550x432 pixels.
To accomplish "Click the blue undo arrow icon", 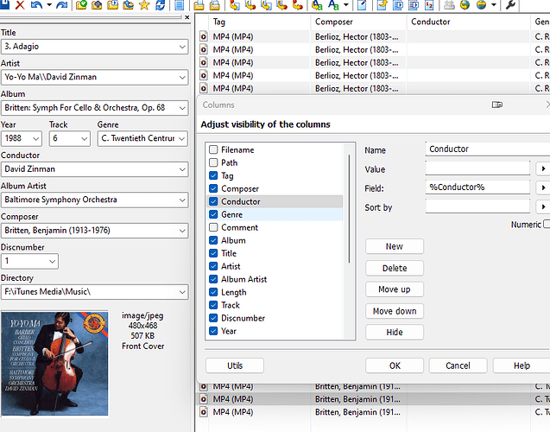I will [x=37, y=5].
